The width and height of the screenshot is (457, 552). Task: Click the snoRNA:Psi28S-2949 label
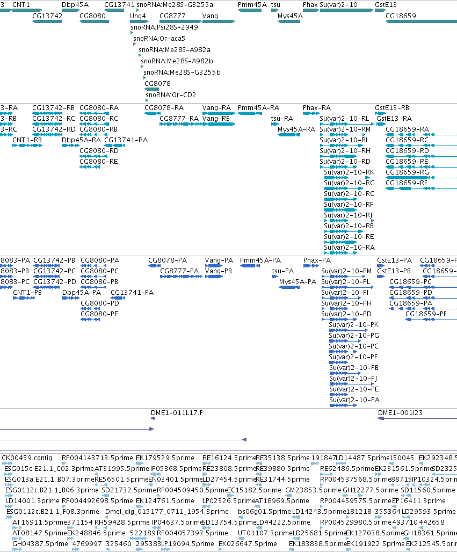click(164, 27)
